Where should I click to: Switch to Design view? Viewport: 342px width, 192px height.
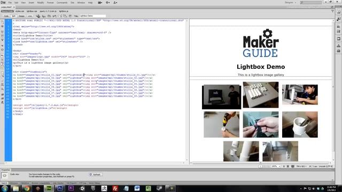click(21, 16)
